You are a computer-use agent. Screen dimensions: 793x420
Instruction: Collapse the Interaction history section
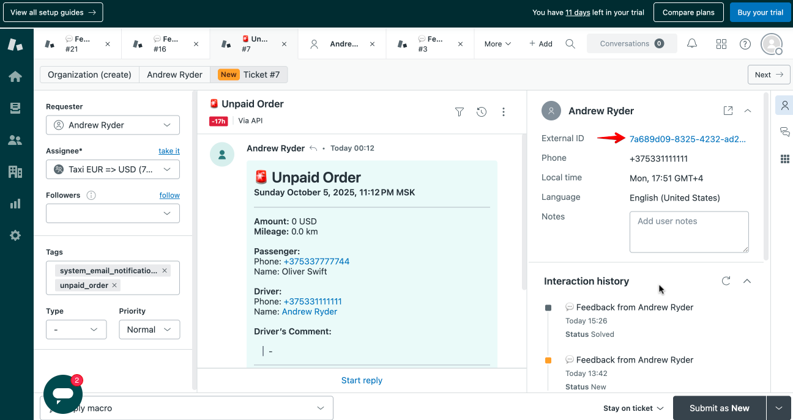point(747,281)
